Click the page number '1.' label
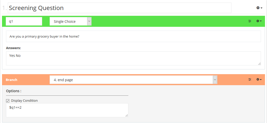 (5, 8)
